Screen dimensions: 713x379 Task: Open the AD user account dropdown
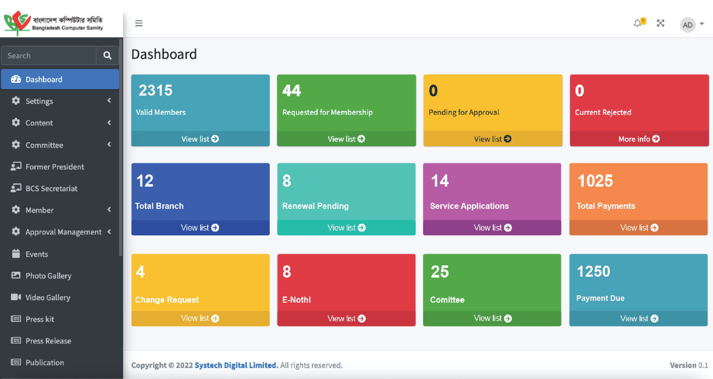click(x=692, y=24)
